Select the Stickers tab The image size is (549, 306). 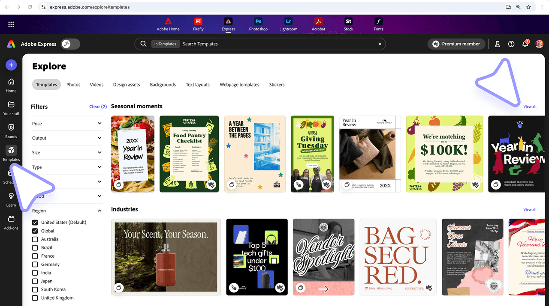(x=277, y=85)
